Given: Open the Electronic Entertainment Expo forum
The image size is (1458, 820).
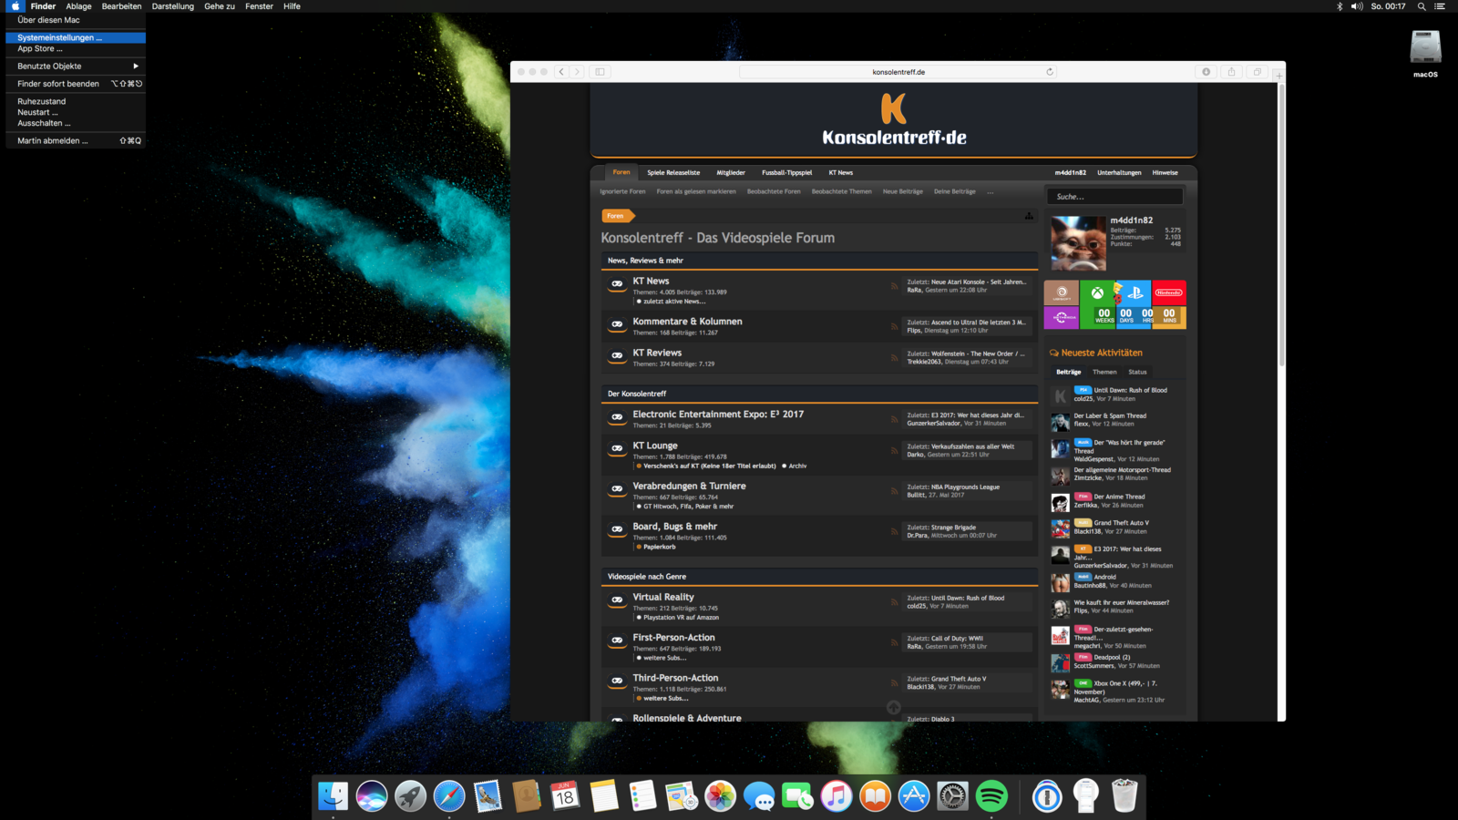Looking at the screenshot, I should 718,415.
